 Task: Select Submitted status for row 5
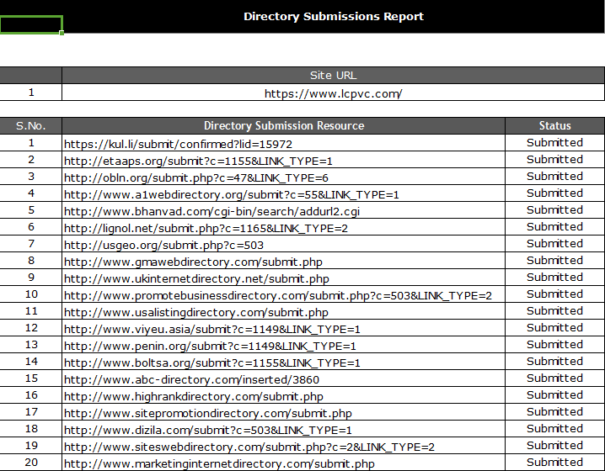click(554, 210)
